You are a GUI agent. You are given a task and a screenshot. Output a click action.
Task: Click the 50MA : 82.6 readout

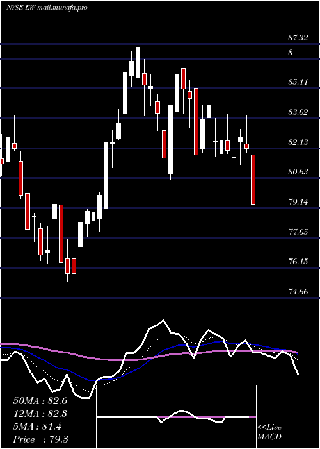(40, 401)
